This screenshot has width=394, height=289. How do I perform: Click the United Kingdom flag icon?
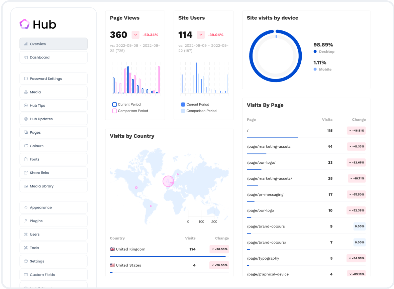click(x=112, y=249)
